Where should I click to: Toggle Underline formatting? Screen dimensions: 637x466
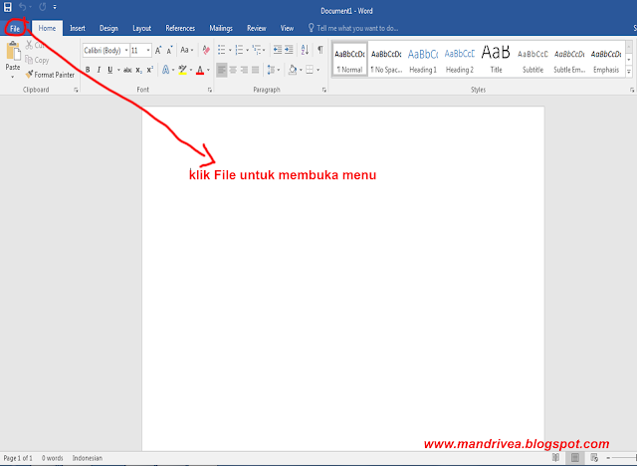click(x=110, y=70)
